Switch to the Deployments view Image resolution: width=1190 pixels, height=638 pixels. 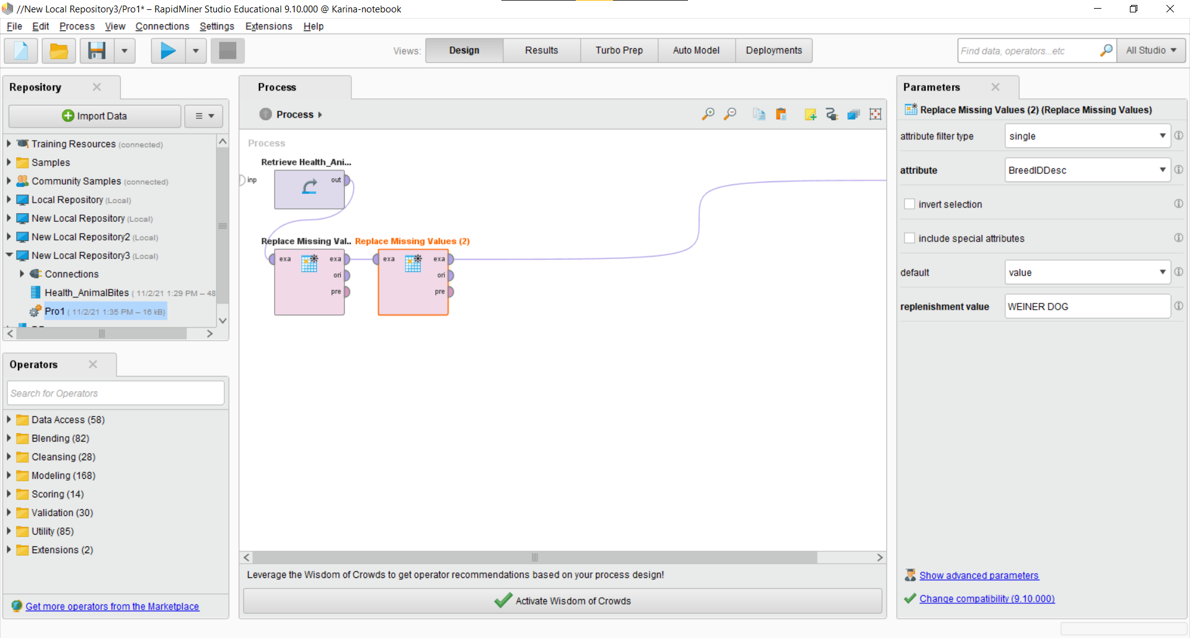(773, 50)
